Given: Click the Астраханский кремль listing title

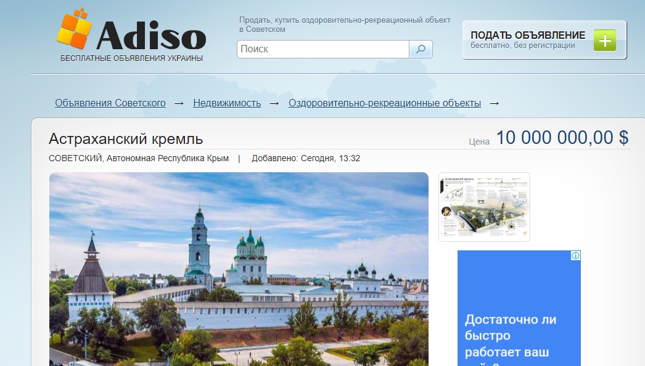Looking at the screenshot, I should pyautogui.click(x=126, y=139).
